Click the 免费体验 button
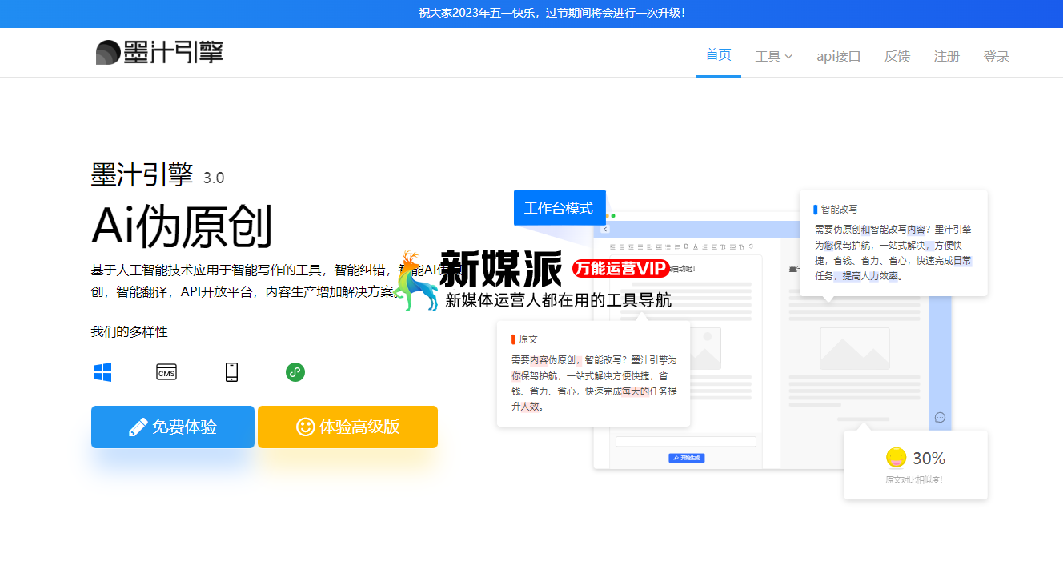Image resolution: width=1063 pixels, height=561 pixels. coord(173,427)
